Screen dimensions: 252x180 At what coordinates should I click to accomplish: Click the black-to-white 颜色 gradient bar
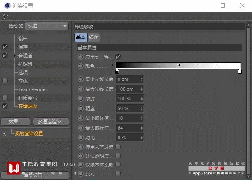point(178,65)
